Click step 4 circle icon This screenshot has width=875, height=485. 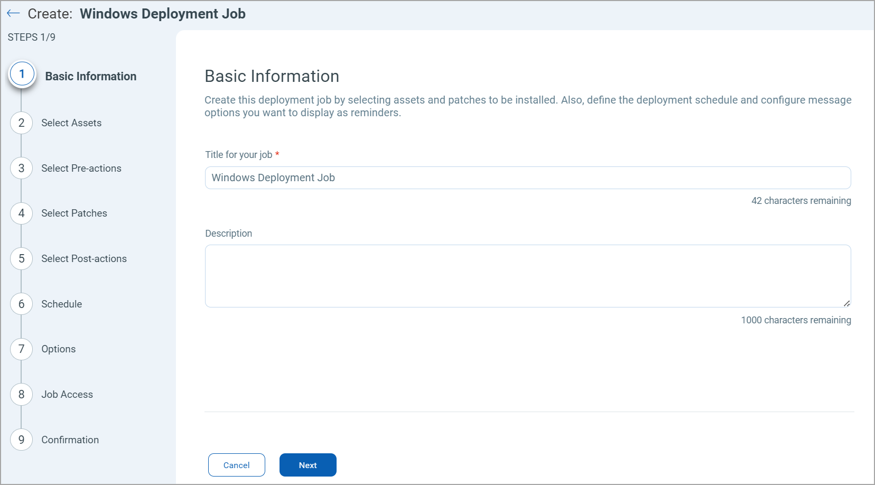(x=22, y=213)
